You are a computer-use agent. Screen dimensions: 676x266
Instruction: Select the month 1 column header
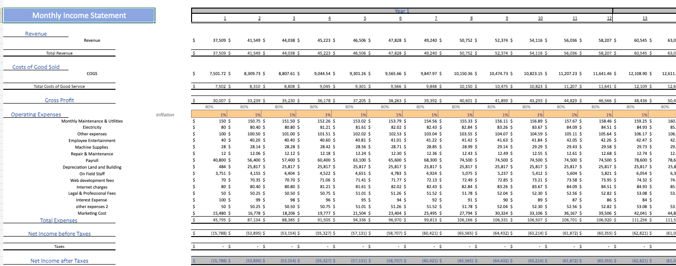click(225, 18)
